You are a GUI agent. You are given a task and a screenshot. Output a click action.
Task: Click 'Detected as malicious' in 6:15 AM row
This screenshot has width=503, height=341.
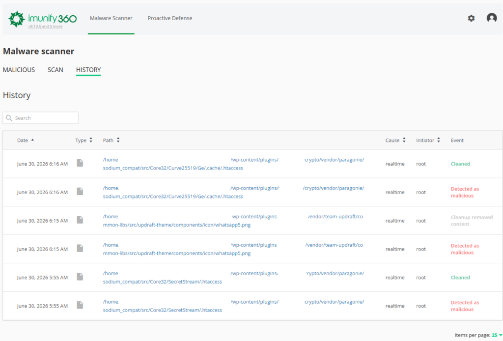point(465,249)
